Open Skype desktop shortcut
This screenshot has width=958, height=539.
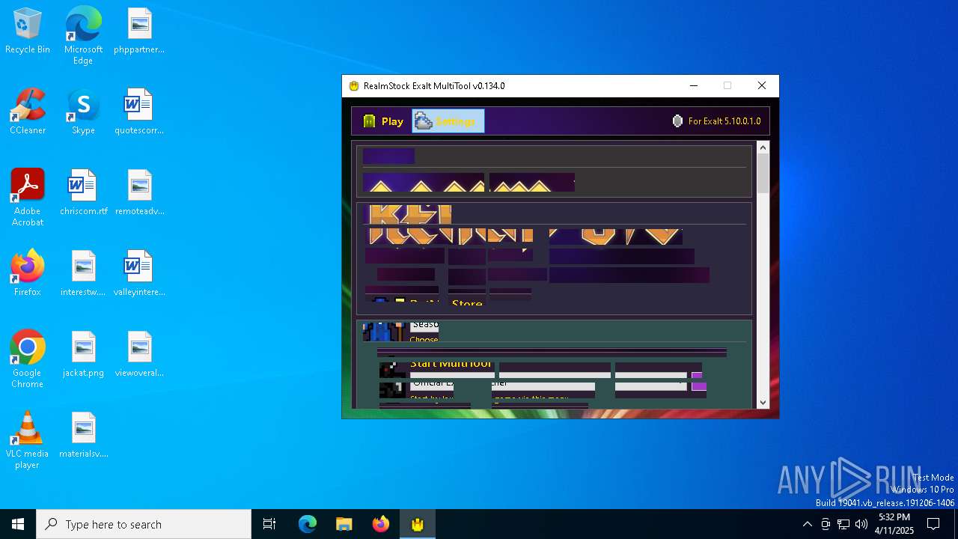pos(83,112)
